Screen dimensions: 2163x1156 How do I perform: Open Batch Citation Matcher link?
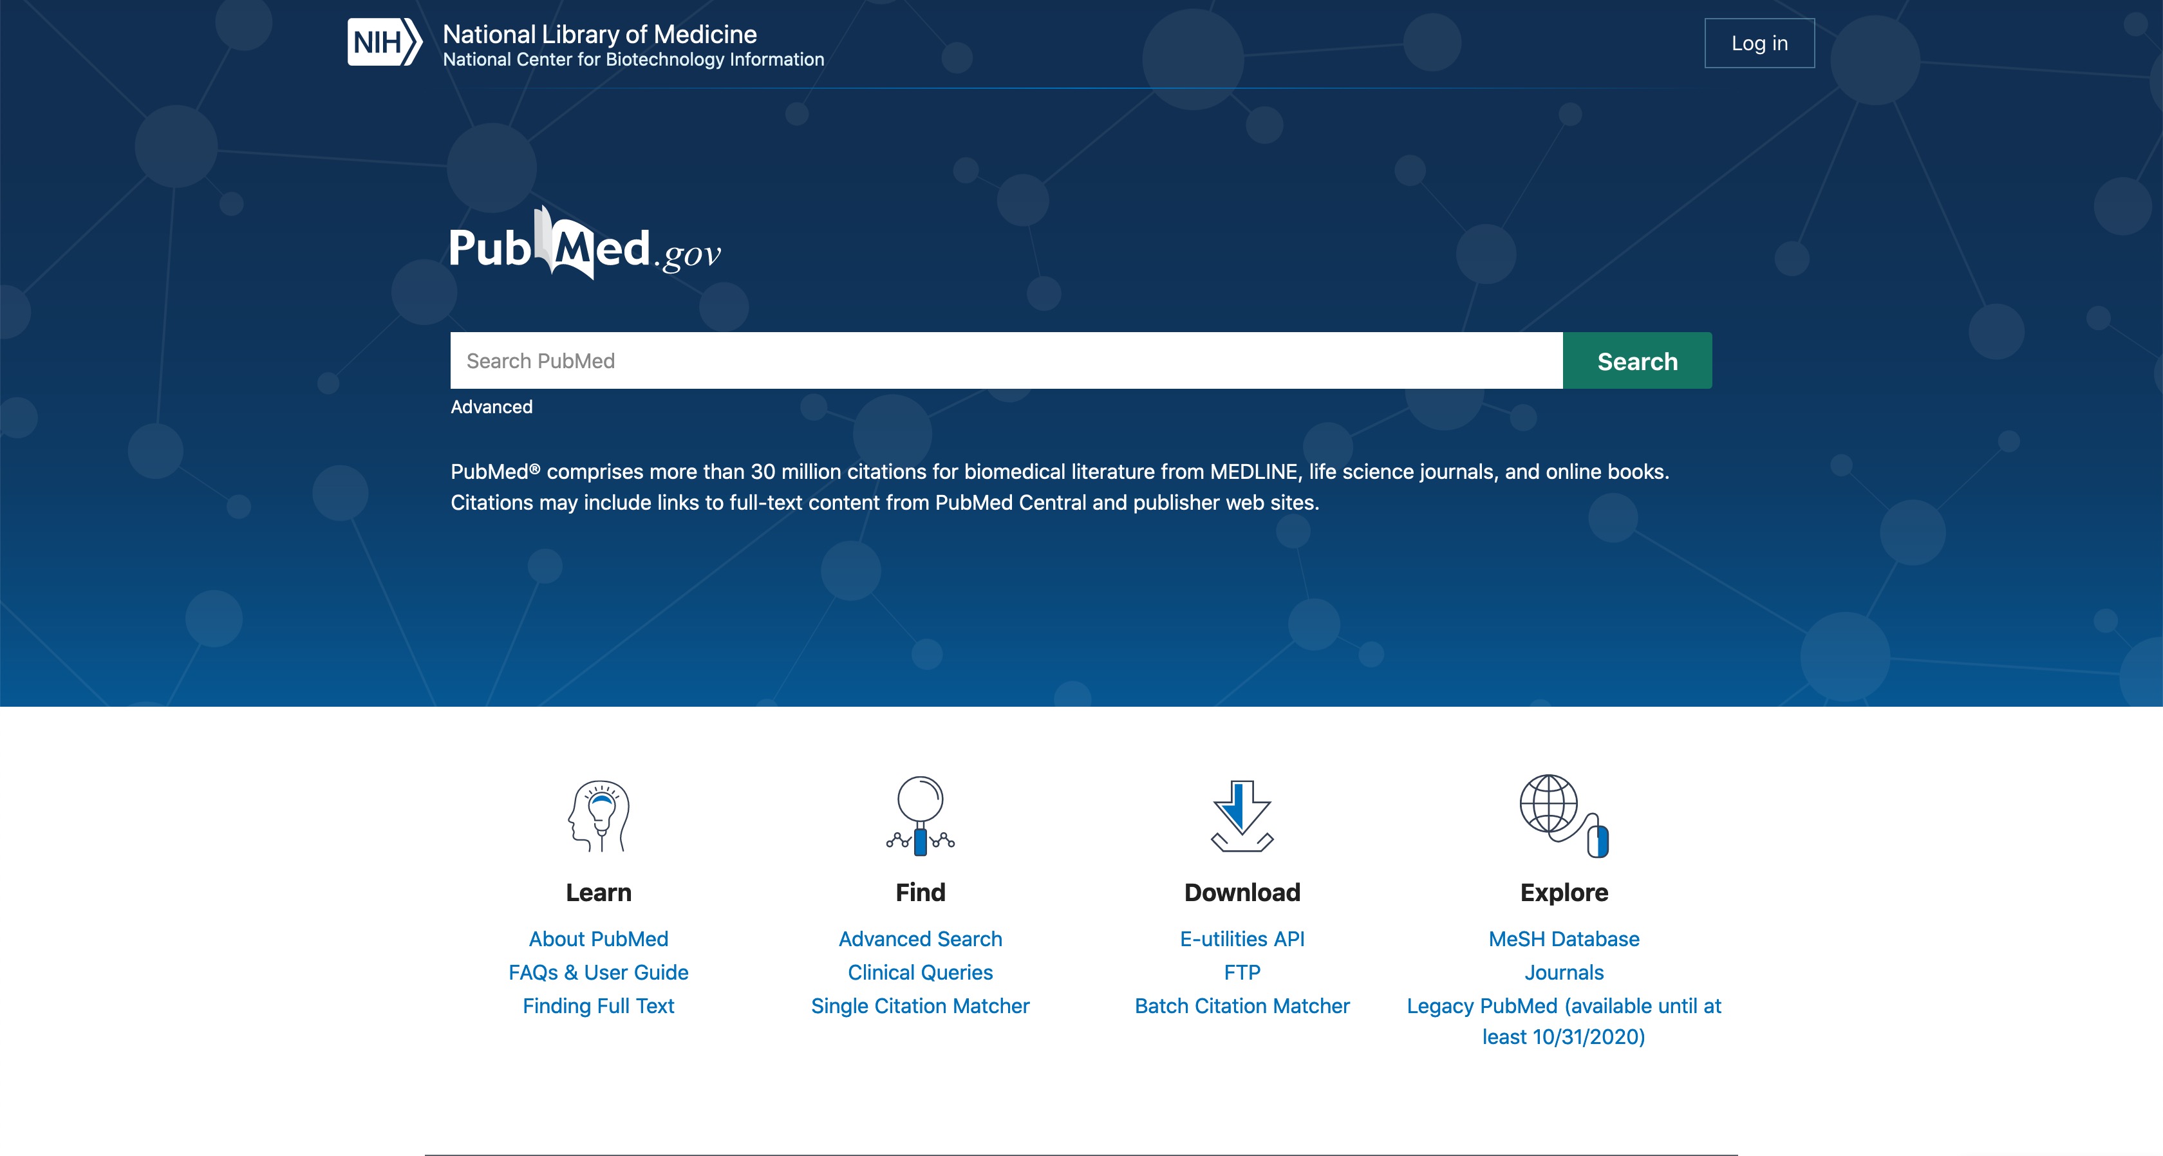coord(1242,1006)
